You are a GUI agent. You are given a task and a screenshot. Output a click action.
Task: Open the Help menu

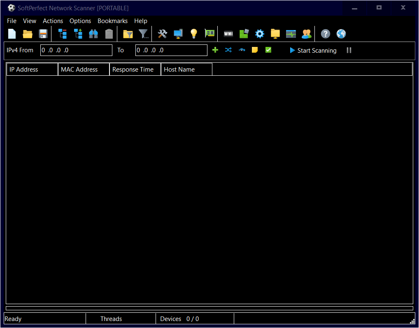141,21
